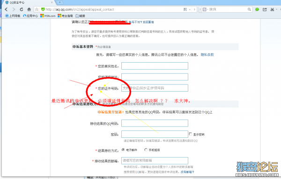Open the 隐私条款 privacy link

pos(207,55)
